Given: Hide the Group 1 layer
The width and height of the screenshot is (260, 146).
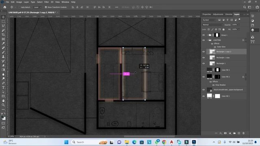Looking at the screenshot, I should [x=204, y=35].
